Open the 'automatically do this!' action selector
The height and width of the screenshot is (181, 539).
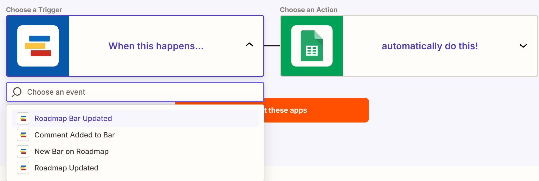click(x=409, y=46)
